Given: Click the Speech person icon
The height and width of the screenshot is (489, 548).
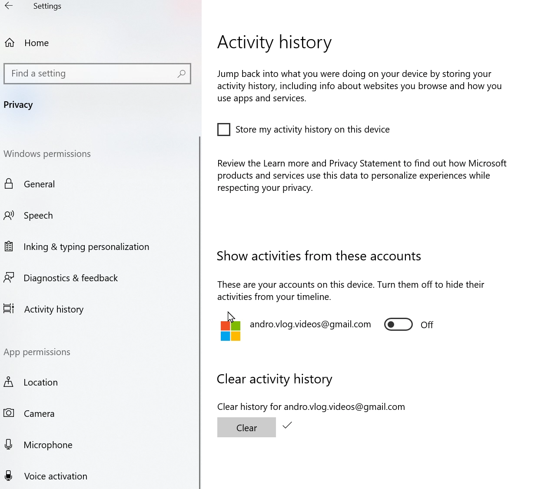Looking at the screenshot, I should pos(9,215).
